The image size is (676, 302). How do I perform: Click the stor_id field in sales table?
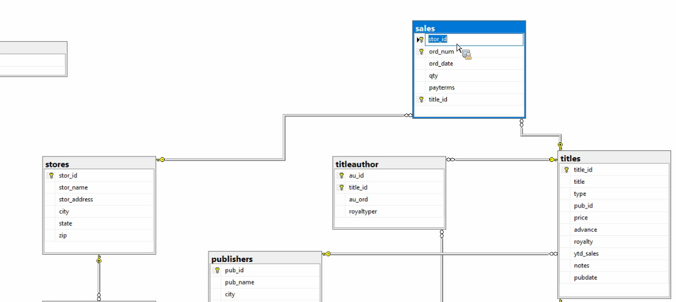point(474,39)
